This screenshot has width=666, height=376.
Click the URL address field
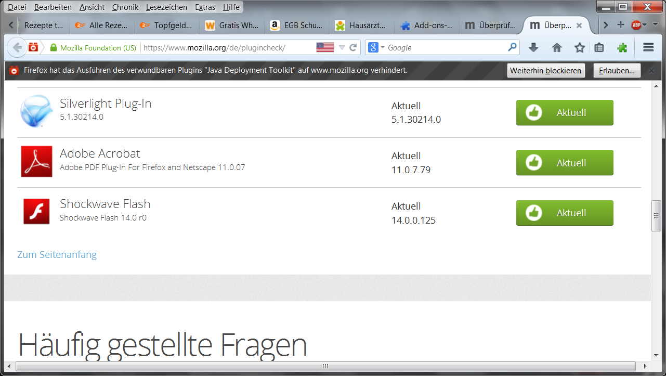pos(228,48)
